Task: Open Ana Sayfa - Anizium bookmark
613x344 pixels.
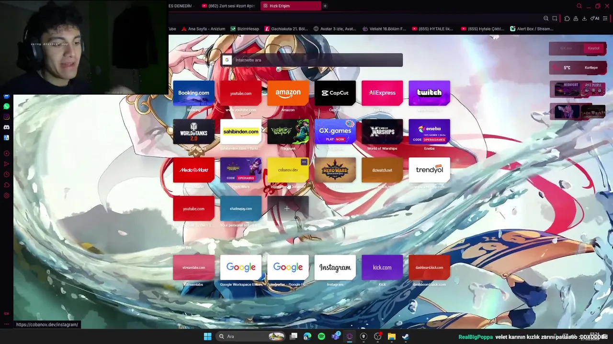Action: pyautogui.click(x=203, y=29)
